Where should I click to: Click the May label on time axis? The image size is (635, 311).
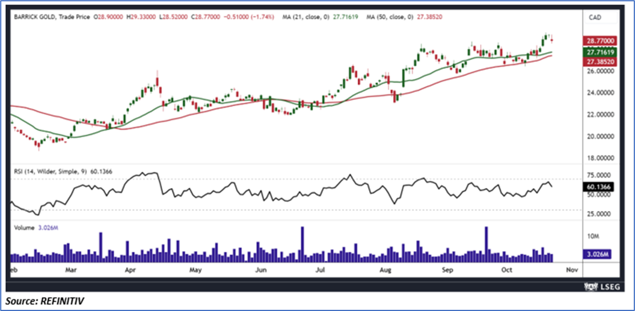[196, 270]
